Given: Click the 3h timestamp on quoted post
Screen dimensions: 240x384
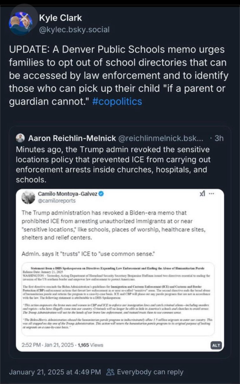Looking at the screenshot, I should [x=219, y=138].
